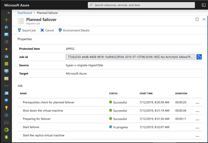Select Preparing for failover row name
The height and width of the screenshot is (143, 208).
pyautogui.click(x=37, y=119)
